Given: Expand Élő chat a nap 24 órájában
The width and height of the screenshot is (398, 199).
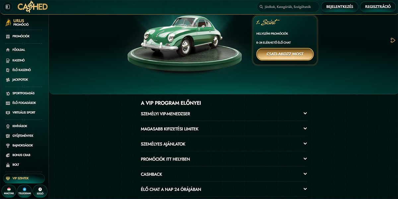Looking at the screenshot, I should 224,189.
